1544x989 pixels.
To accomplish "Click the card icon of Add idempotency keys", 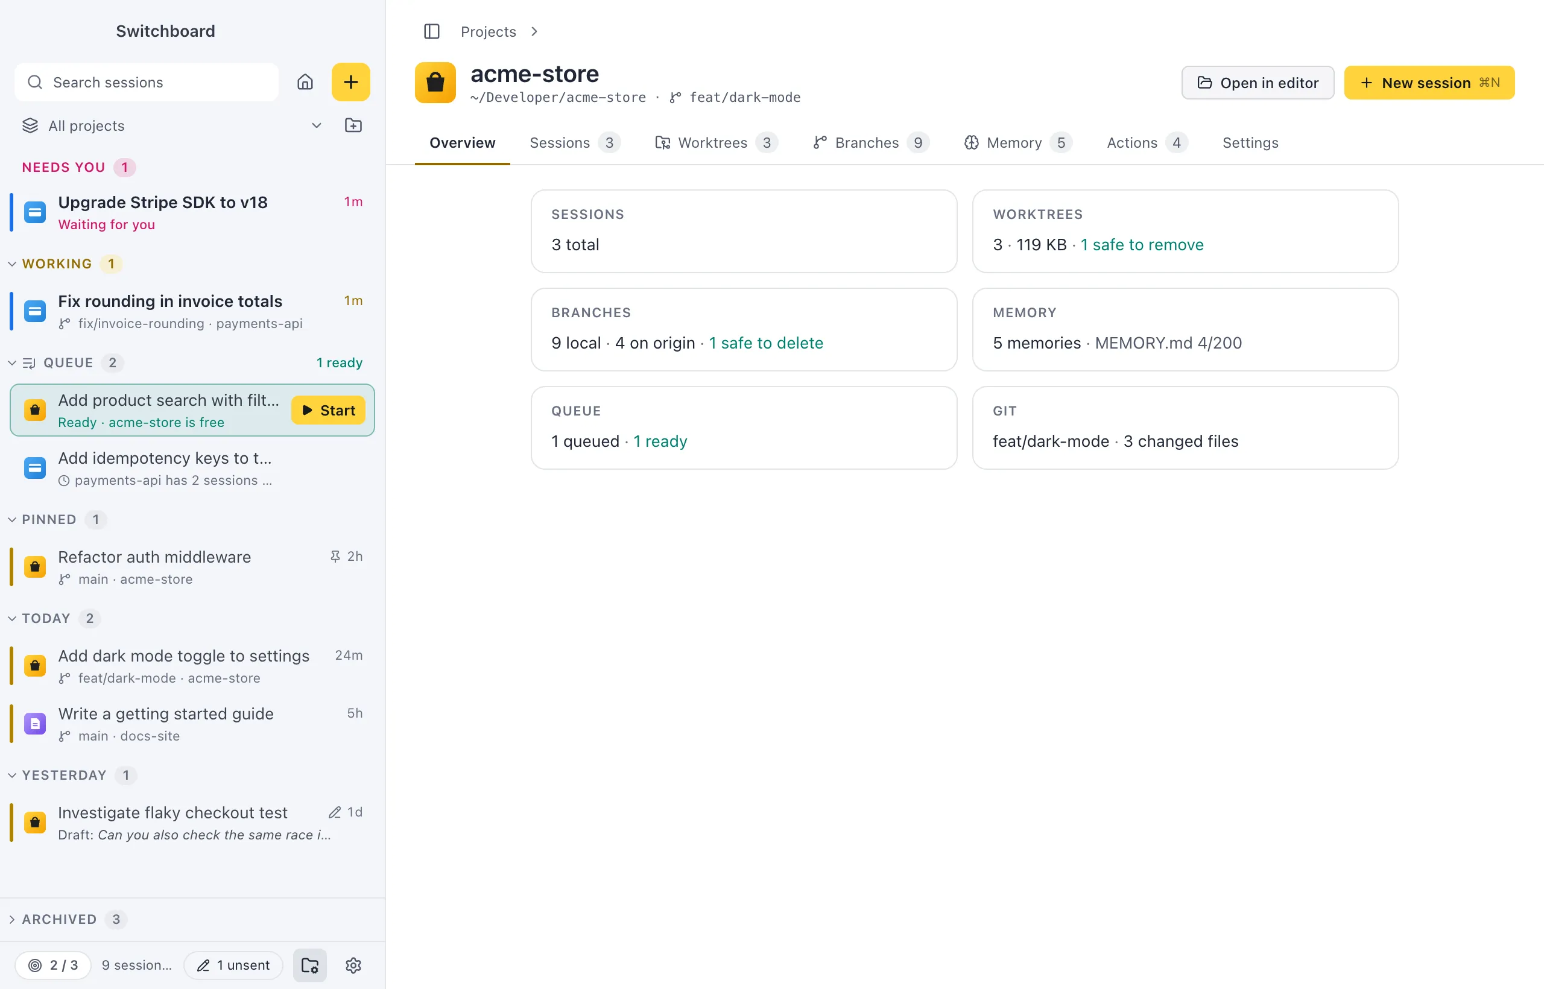I will 36,468.
